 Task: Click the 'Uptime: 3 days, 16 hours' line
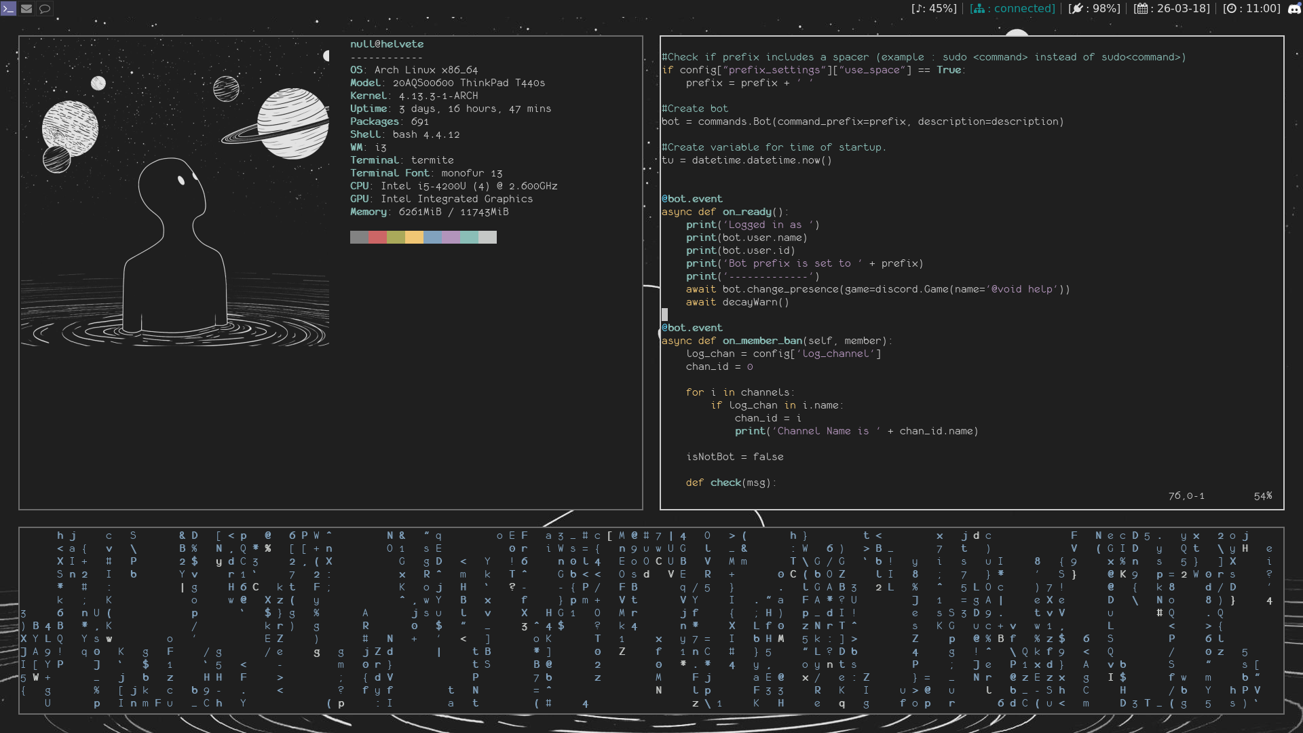click(451, 109)
